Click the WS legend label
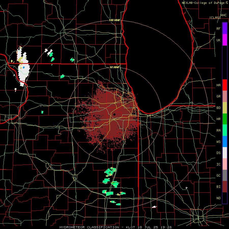Screen dimensions: 229x229 point(218,142)
